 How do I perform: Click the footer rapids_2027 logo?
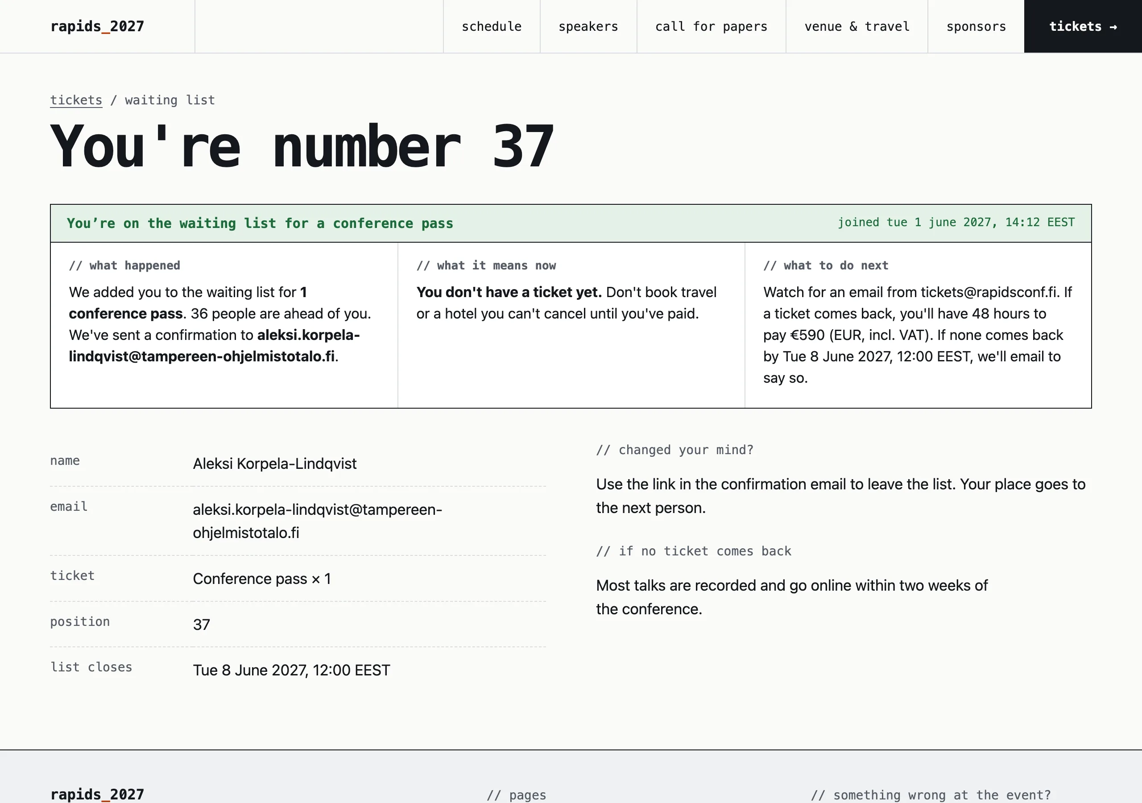(98, 794)
